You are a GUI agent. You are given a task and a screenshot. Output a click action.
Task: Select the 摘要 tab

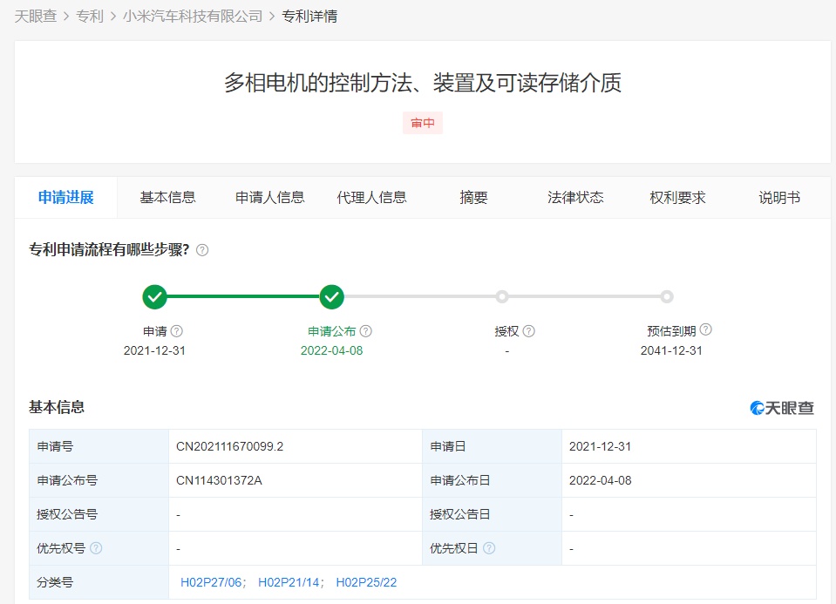click(473, 198)
